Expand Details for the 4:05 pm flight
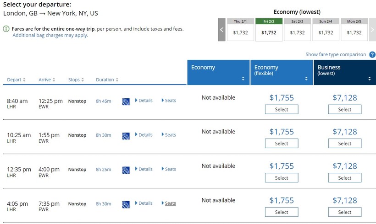This screenshot has height=224, width=376. coord(144,203)
